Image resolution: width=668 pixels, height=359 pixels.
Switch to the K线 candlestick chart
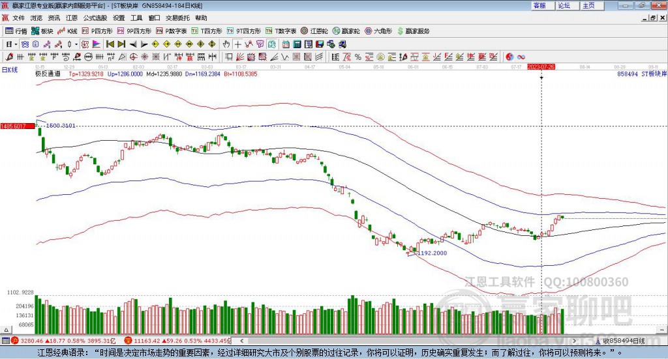(x=68, y=31)
